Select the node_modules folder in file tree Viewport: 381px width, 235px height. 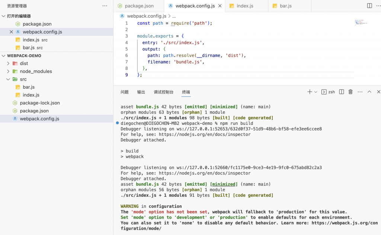click(57, 71)
